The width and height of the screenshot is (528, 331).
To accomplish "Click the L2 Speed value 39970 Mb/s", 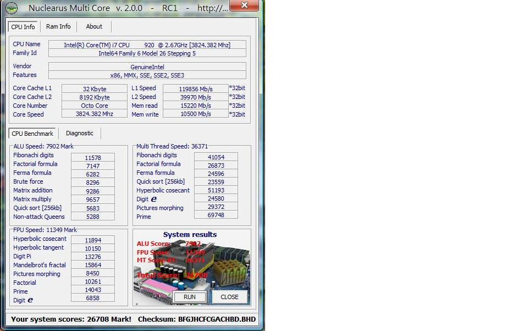I will click(x=196, y=97).
